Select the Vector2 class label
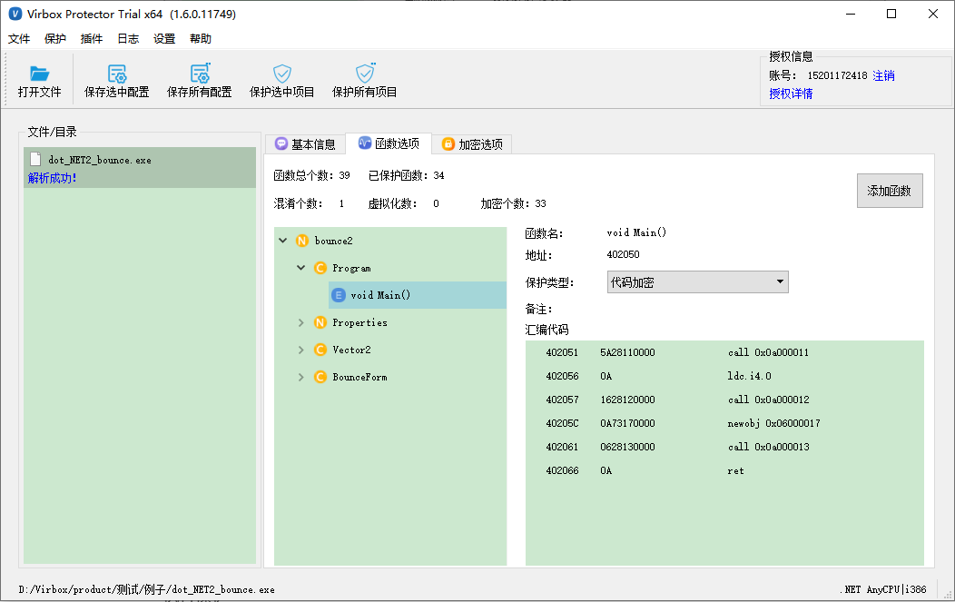The image size is (955, 602). 351,350
